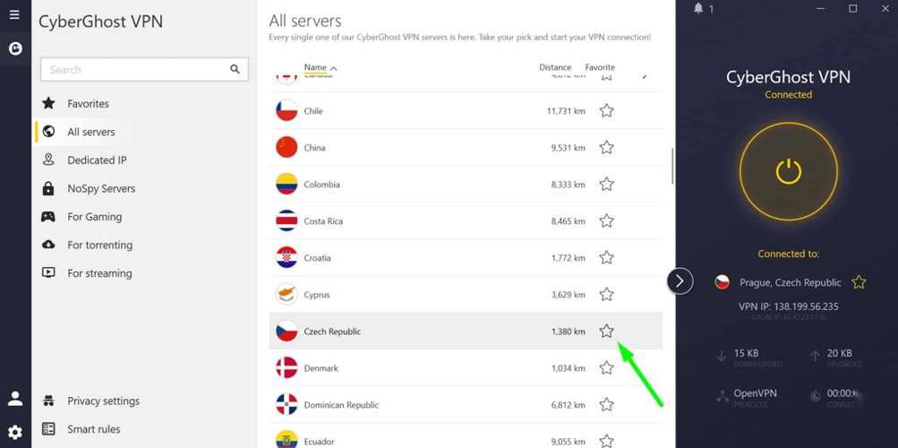Screen dimensions: 898x448
Task: Open Smart rules
Action: [93, 429]
